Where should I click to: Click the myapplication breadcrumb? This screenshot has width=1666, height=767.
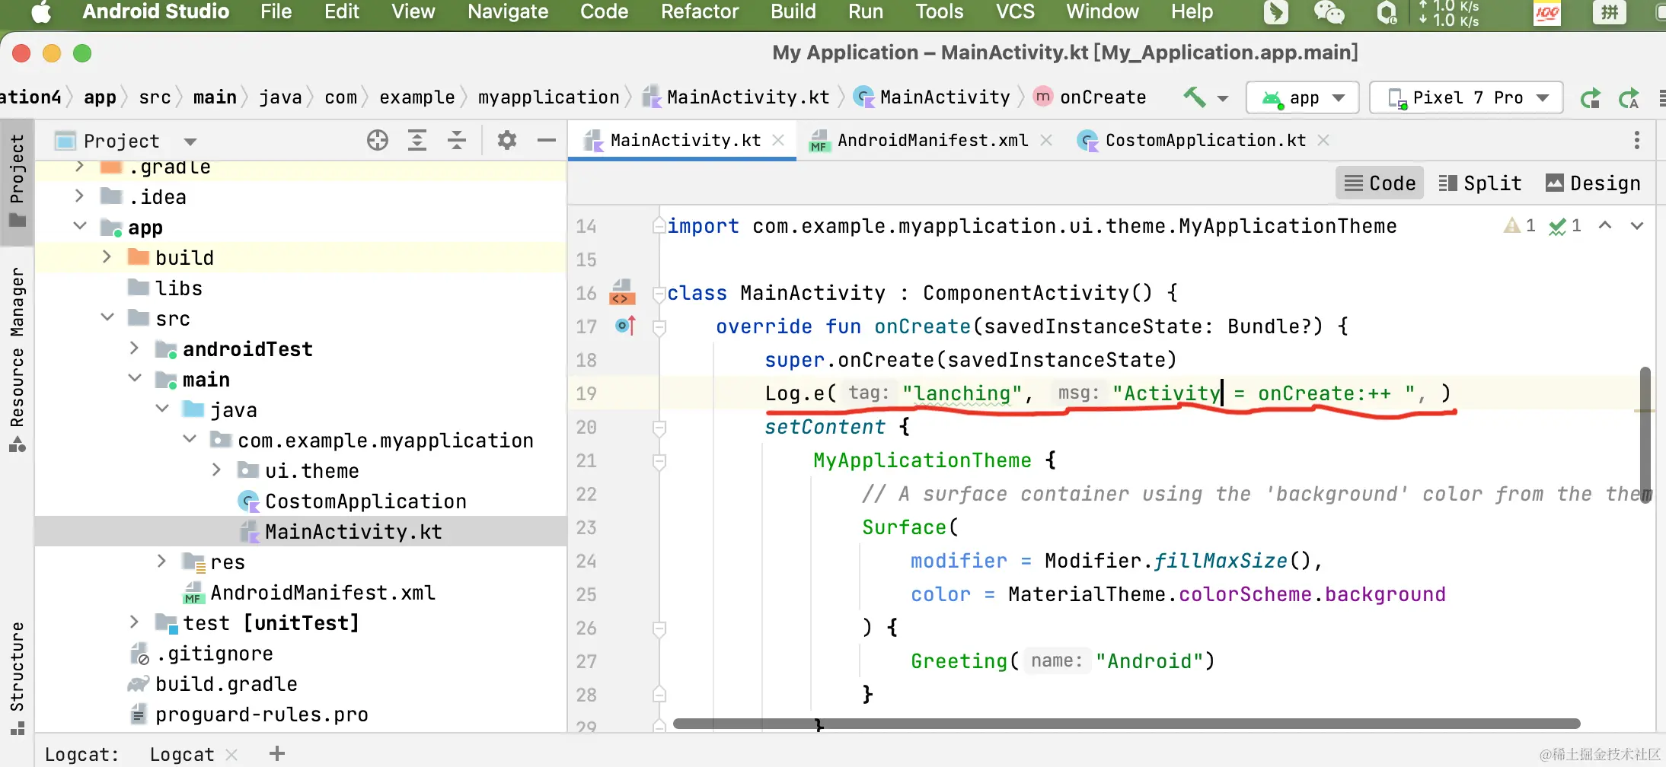(x=548, y=97)
